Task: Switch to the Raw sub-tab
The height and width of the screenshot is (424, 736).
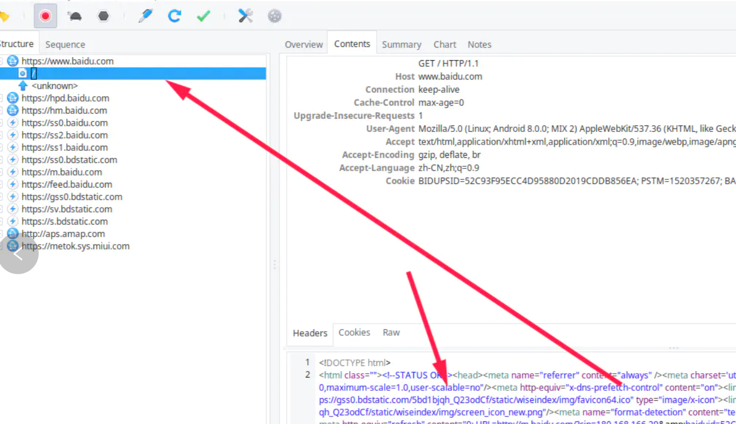Action: click(391, 332)
